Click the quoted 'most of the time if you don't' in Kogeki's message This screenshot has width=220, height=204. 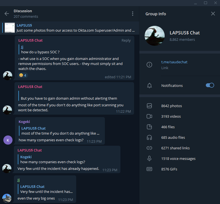coord(59,131)
